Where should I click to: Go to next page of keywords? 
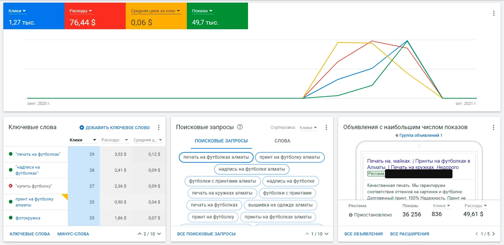tap(159, 234)
